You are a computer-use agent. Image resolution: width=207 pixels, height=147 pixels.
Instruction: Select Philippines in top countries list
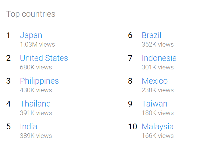point(39,81)
